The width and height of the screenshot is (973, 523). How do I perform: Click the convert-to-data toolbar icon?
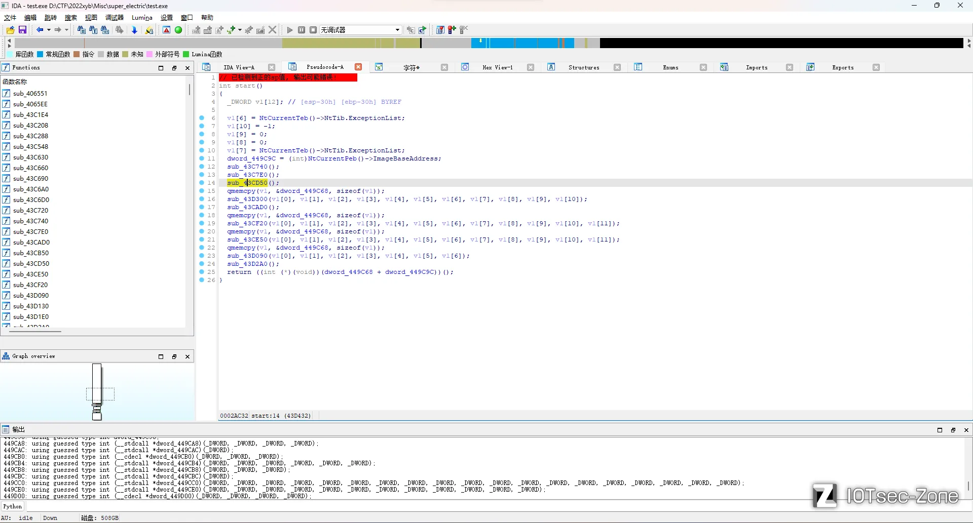208,30
